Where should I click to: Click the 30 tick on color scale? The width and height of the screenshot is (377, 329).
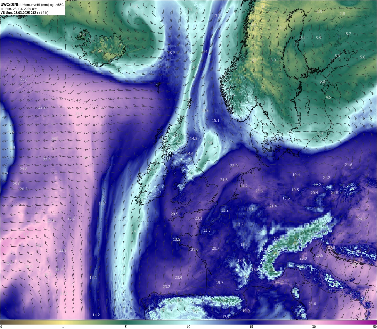click(x=314, y=327)
